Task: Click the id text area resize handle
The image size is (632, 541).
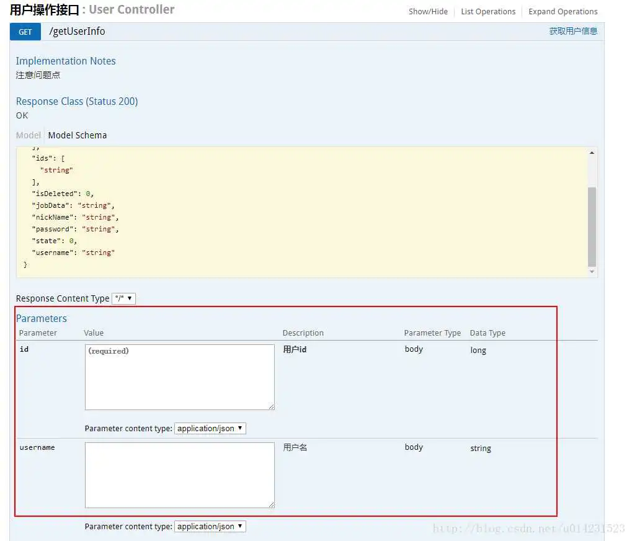Action: coord(272,407)
